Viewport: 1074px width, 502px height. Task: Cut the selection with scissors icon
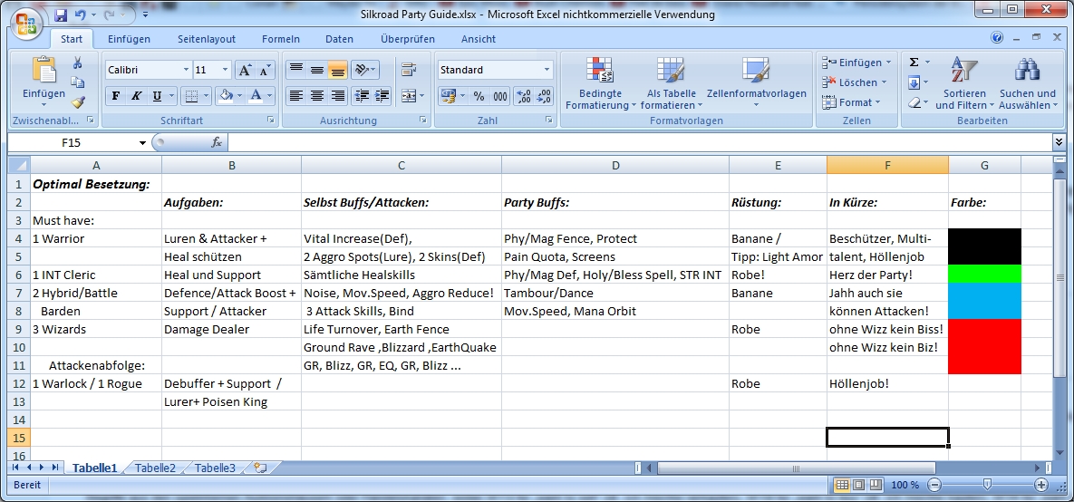click(x=77, y=63)
